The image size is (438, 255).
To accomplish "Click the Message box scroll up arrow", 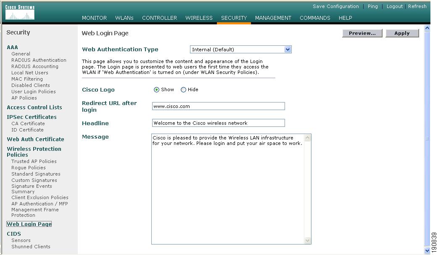I will pos(308,137).
